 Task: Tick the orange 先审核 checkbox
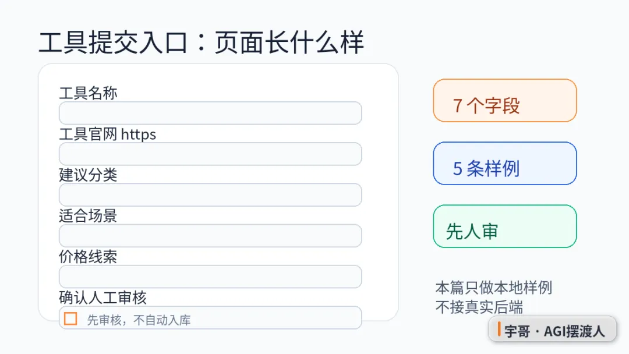[x=70, y=318]
